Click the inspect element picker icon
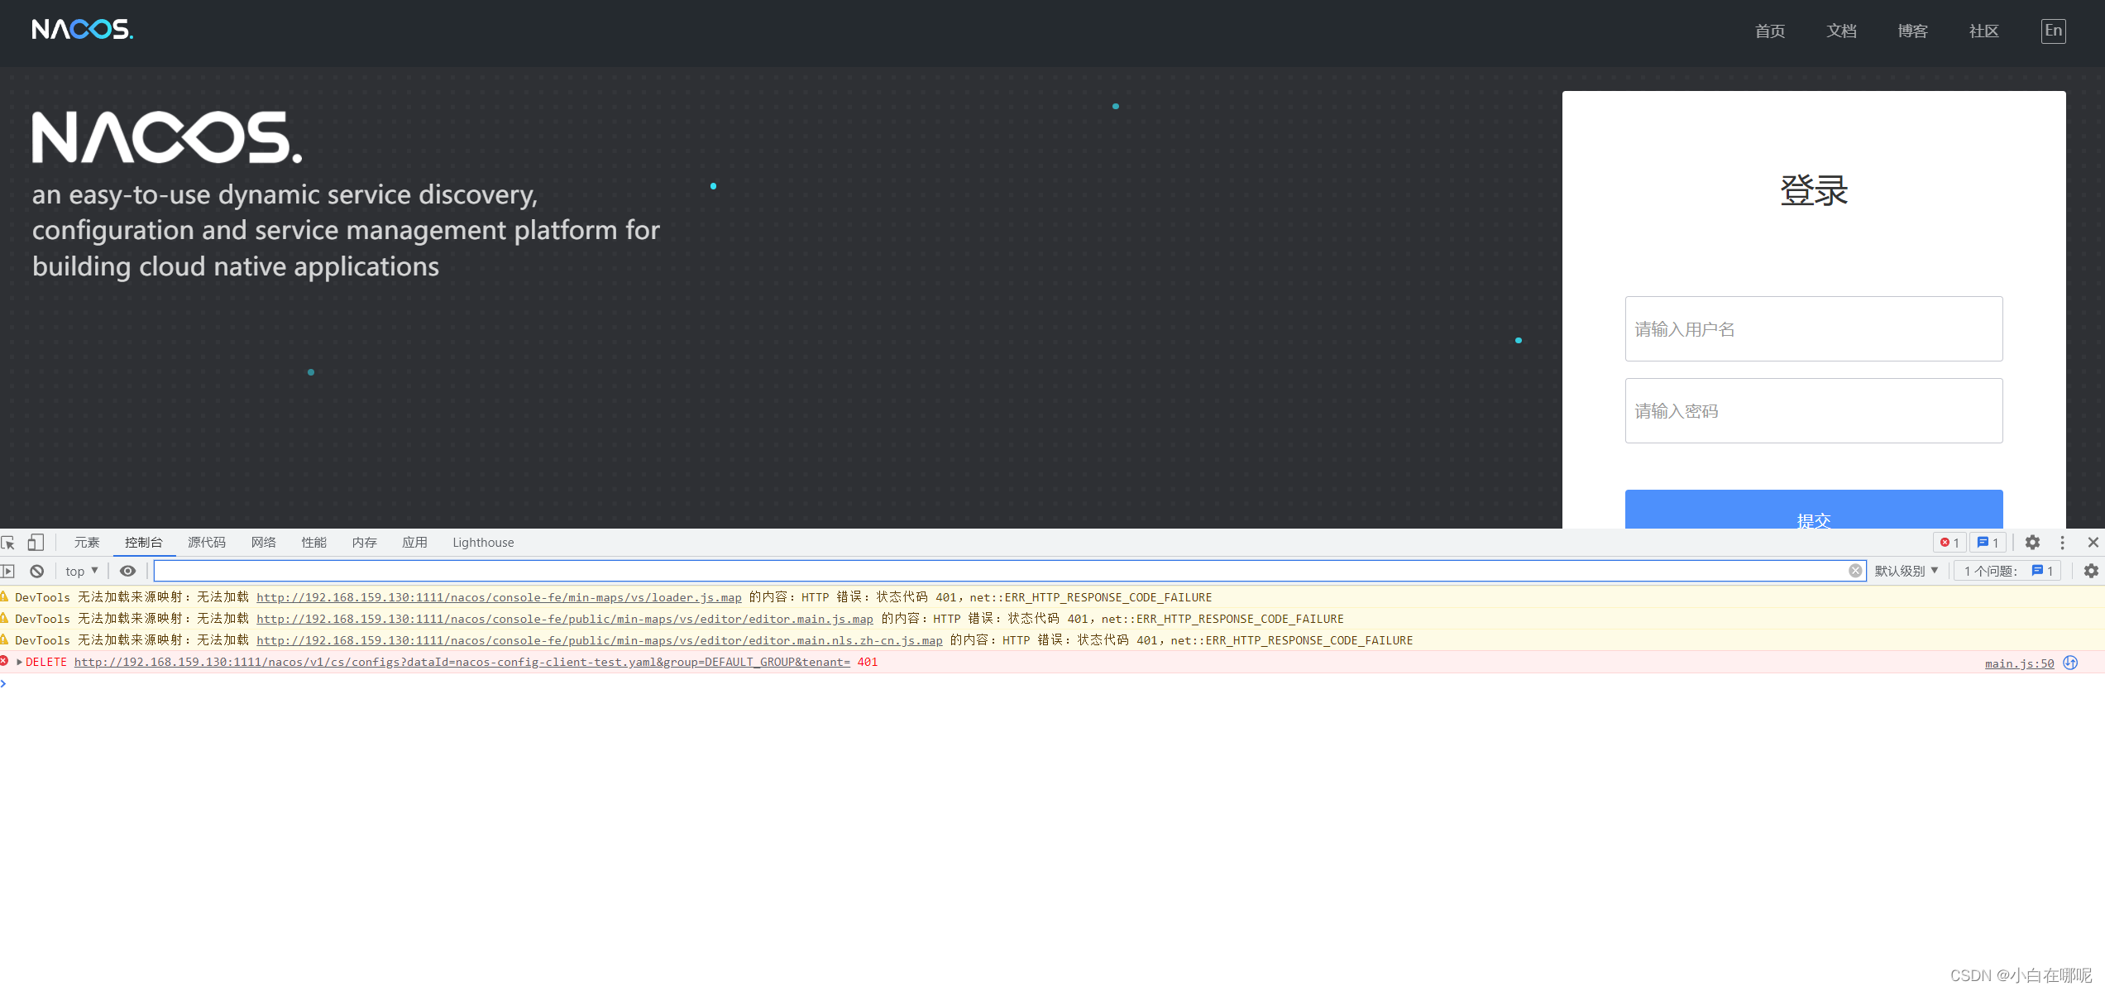The width and height of the screenshot is (2105, 991). click(x=8, y=543)
